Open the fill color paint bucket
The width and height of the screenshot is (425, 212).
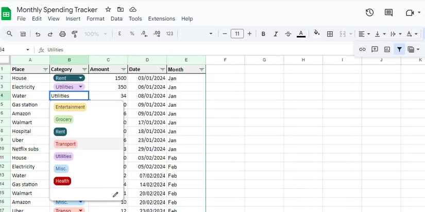click(316, 34)
